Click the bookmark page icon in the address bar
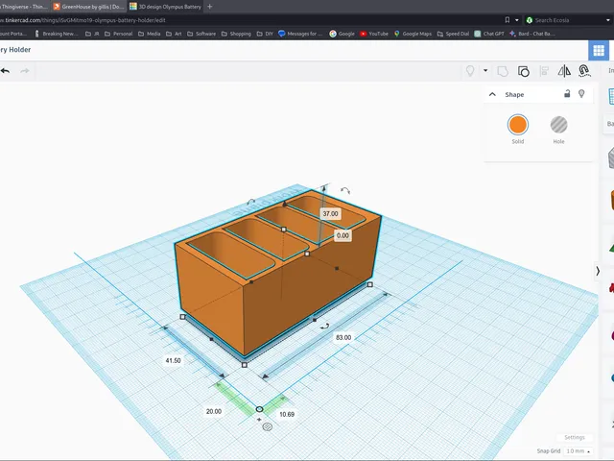This screenshot has width=614, height=461. click(508, 20)
